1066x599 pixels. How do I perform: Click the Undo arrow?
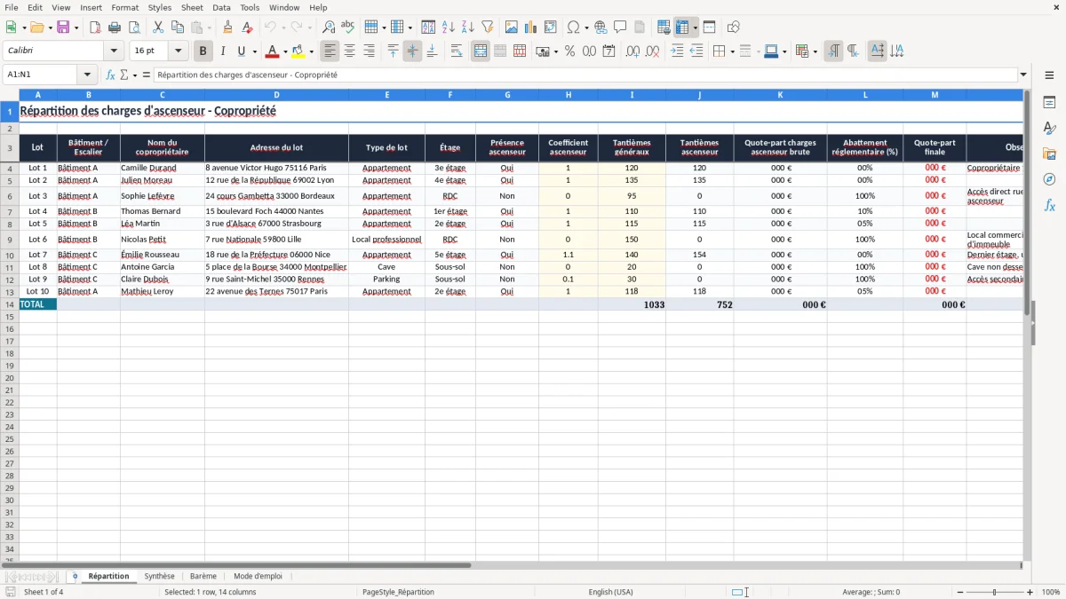[x=270, y=28]
